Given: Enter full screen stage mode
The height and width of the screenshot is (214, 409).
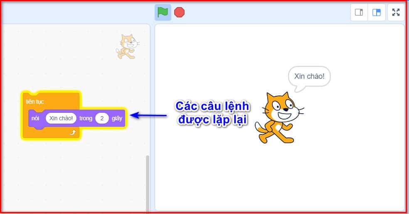Looking at the screenshot, I should pos(396,12).
